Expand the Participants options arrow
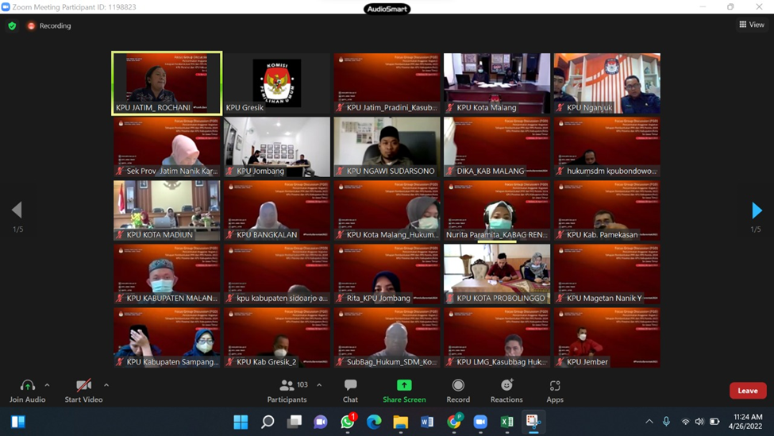The height and width of the screenshot is (436, 774). click(319, 385)
